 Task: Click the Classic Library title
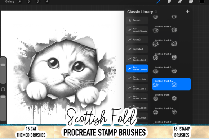(140, 12)
